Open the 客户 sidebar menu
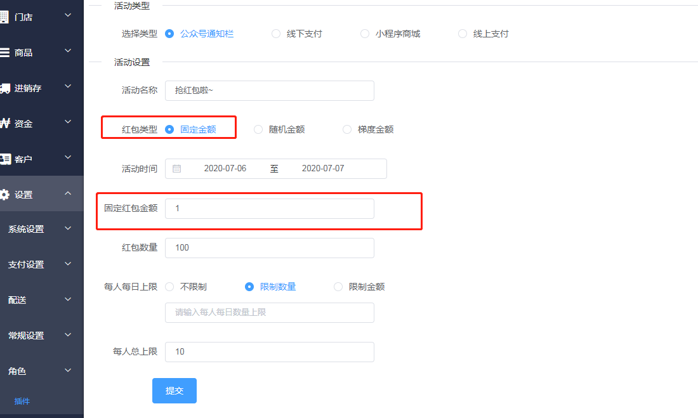 (x=41, y=159)
